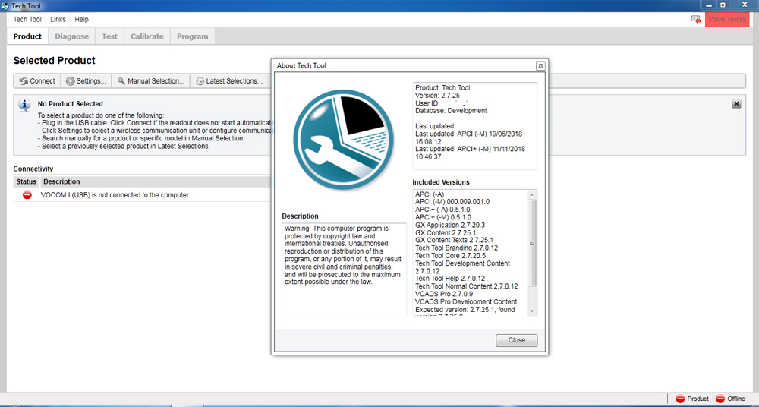Screen dimensions: 759x407
Task: Restore down the Tech Tool window
Action: (x=723, y=5)
